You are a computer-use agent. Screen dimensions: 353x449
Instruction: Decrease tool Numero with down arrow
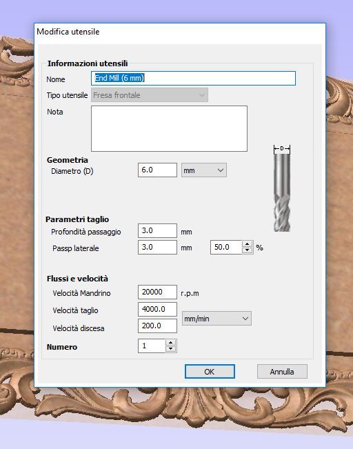pyautogui.click(x=171, y=349)
